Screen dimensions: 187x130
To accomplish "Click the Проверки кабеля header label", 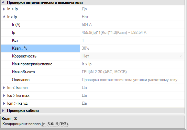I will click(x=23, y=110).
